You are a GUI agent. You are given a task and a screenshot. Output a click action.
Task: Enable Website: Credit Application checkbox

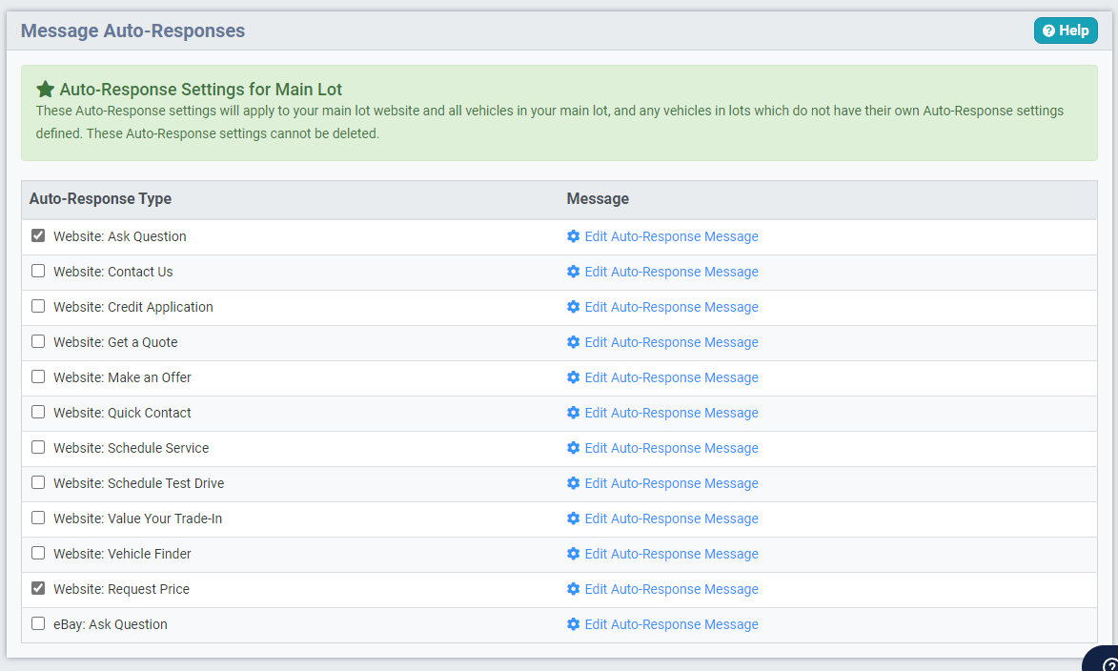point(38,306)
